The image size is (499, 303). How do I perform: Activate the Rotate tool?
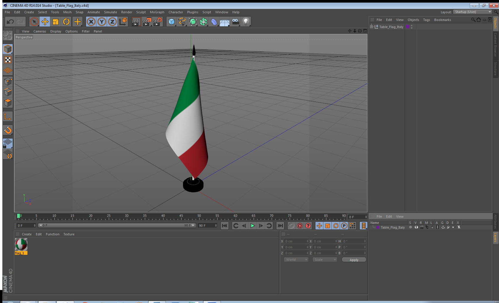click(66, 22)
